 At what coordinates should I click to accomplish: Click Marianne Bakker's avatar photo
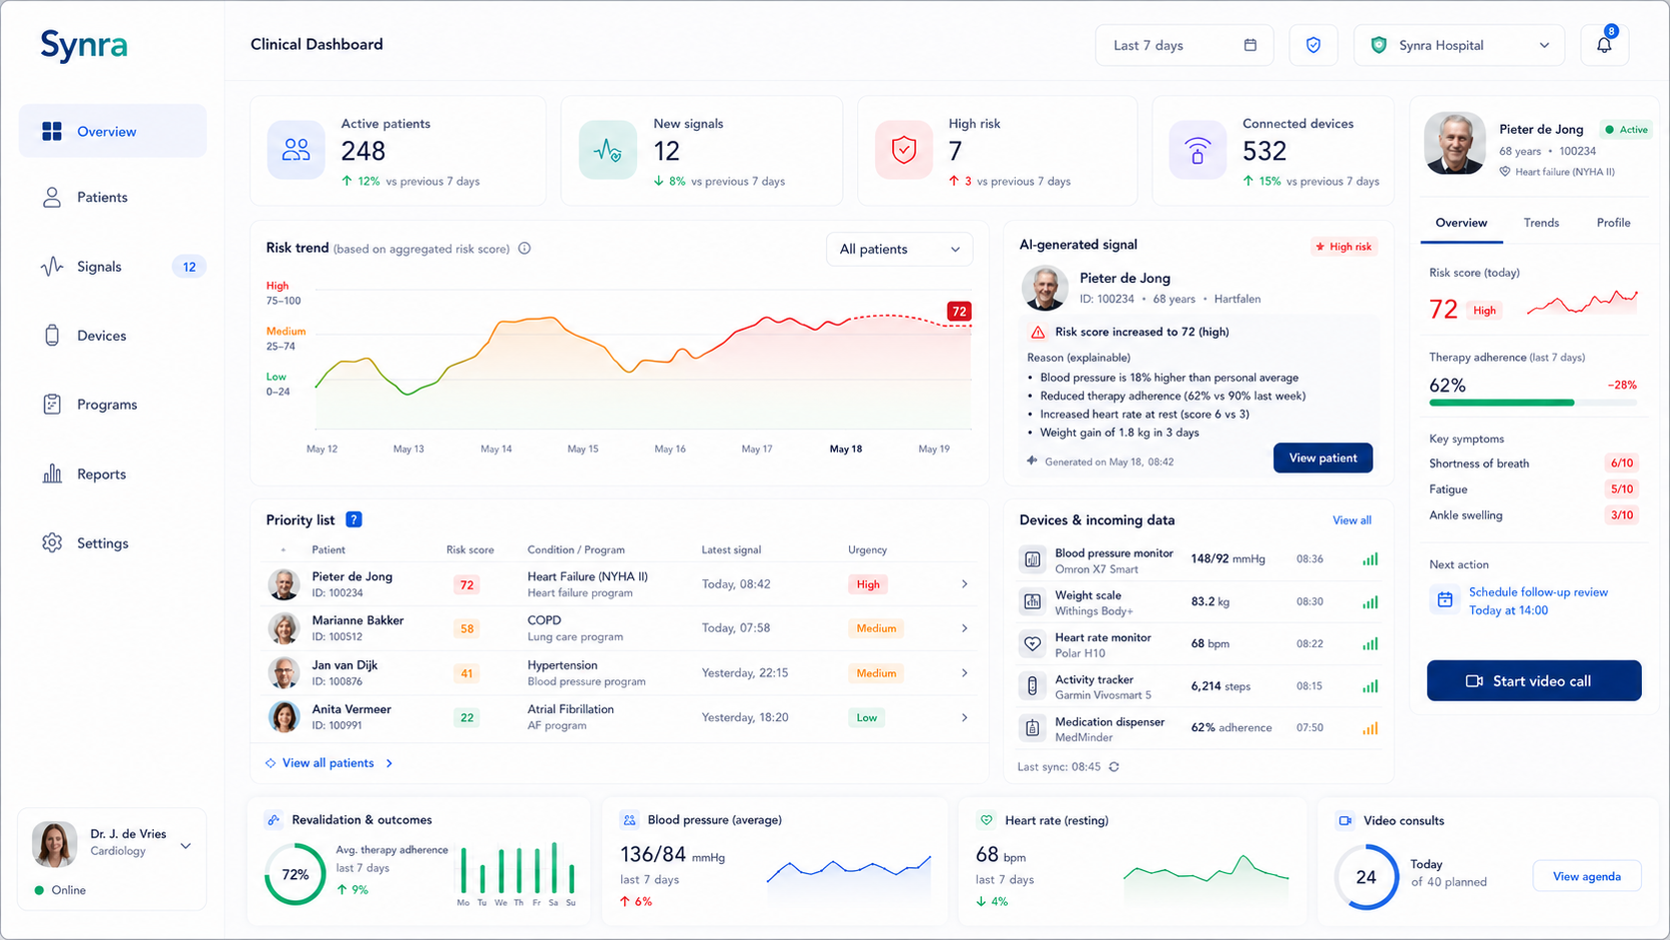pyautogui.click(x=284, y=628)
